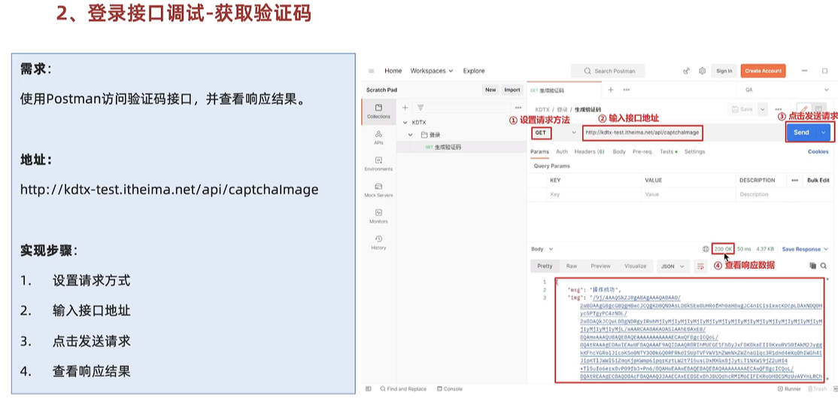Image resolution: width=838 pixels, height=411 pixels.
Task: Click the edit pencil icon near Save
Action: coord(804,109)
